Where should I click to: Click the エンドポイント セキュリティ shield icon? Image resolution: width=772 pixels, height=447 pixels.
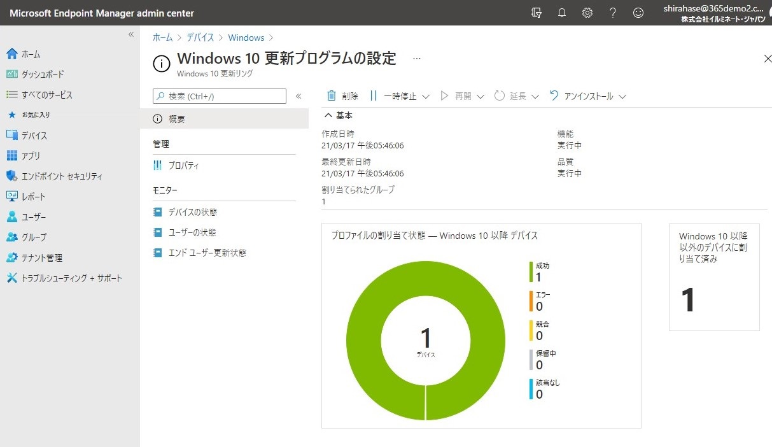pos(11,176)
